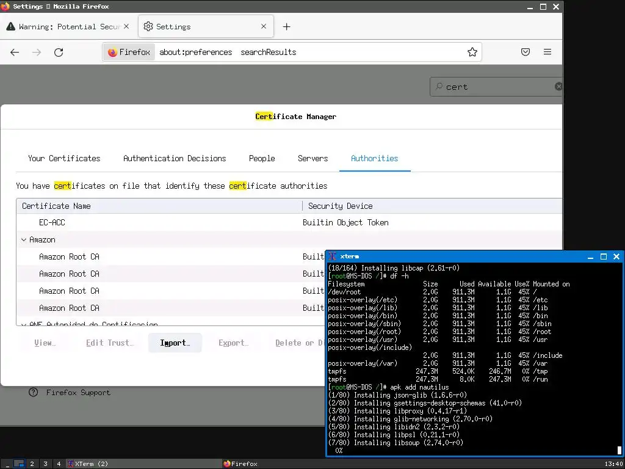Screen dimensions: 625x469
Task: Switch to the Servers tab
Action: [313, 158]
